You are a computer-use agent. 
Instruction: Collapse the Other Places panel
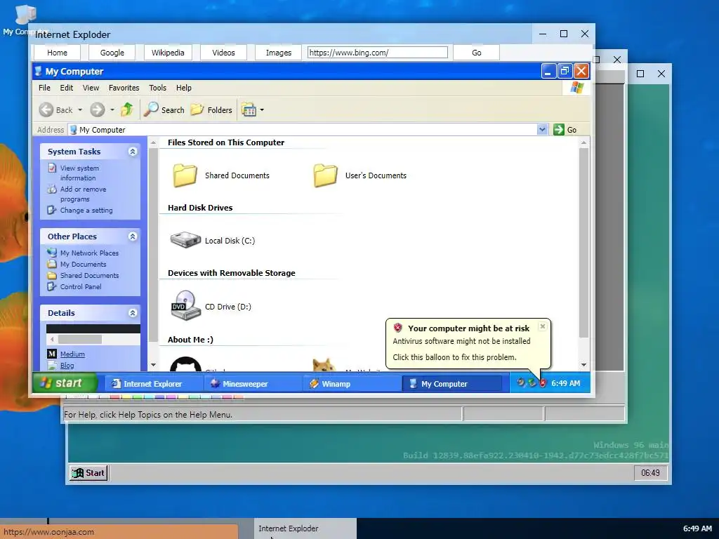point(133,237)
